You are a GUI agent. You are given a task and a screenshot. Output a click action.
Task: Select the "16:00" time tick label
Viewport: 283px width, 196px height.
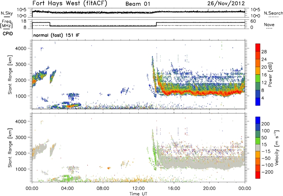click(x=174, y=189)
